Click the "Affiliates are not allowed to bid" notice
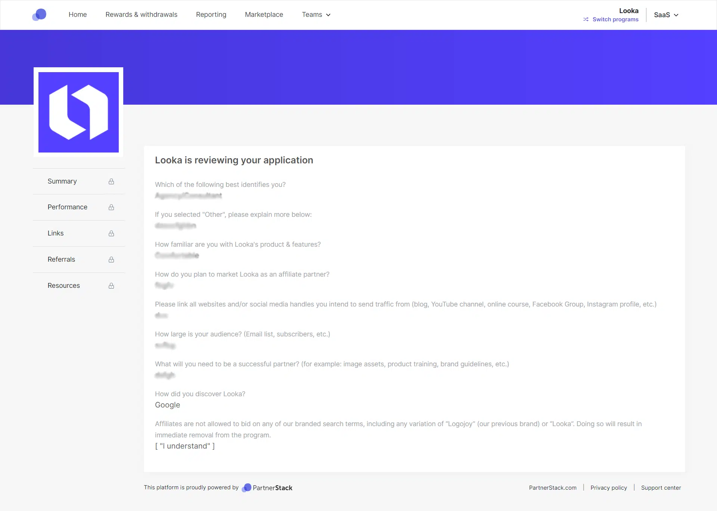The height and width of the screenshot is (511, 717). pos(398,430)
